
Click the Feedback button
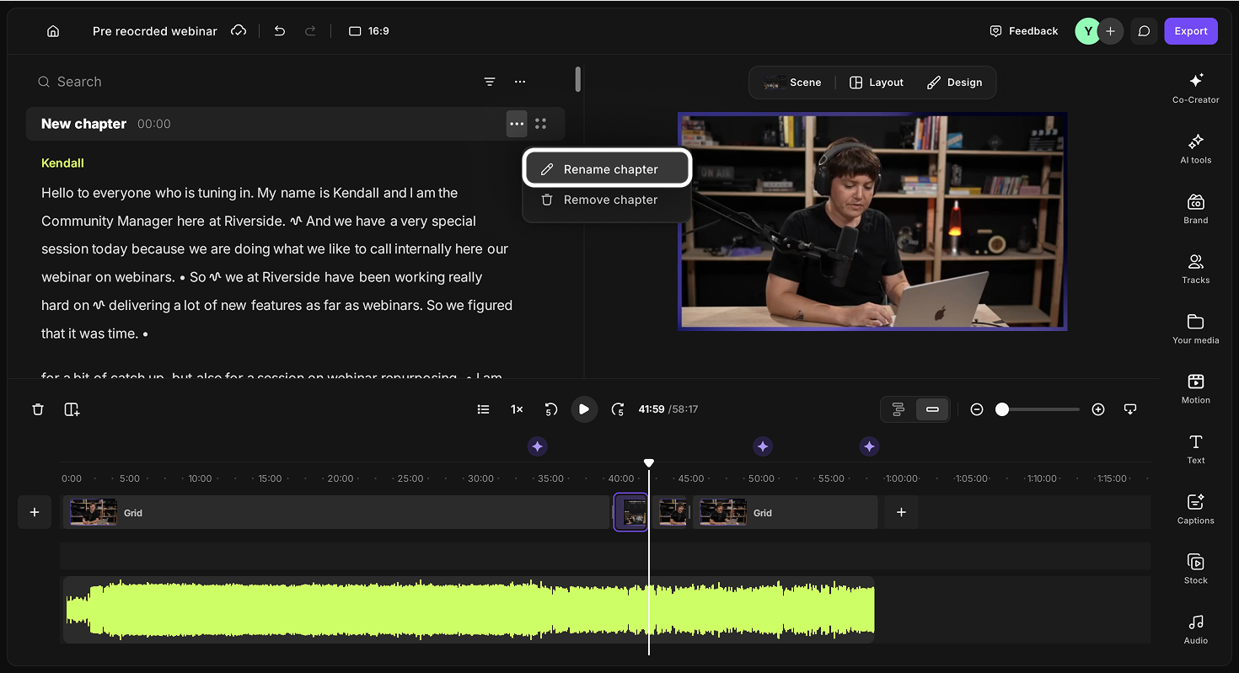coord(1023,31)
